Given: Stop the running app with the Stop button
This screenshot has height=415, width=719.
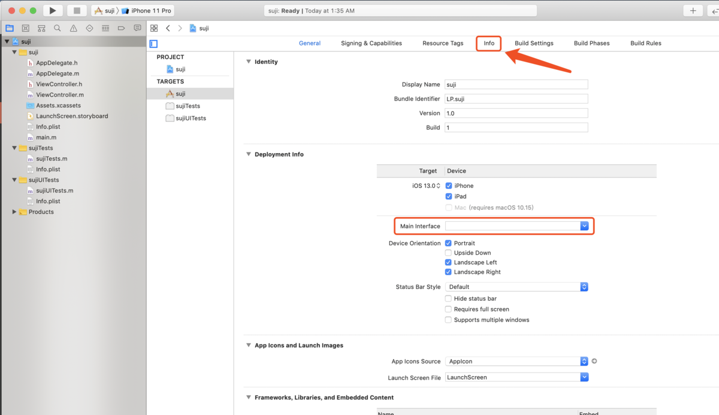Looking at the screenshot, I should (x=77, y=11).
